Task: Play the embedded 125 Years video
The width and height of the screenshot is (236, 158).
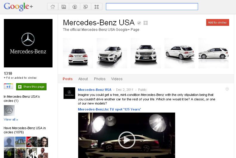Action: pos(127,140)
